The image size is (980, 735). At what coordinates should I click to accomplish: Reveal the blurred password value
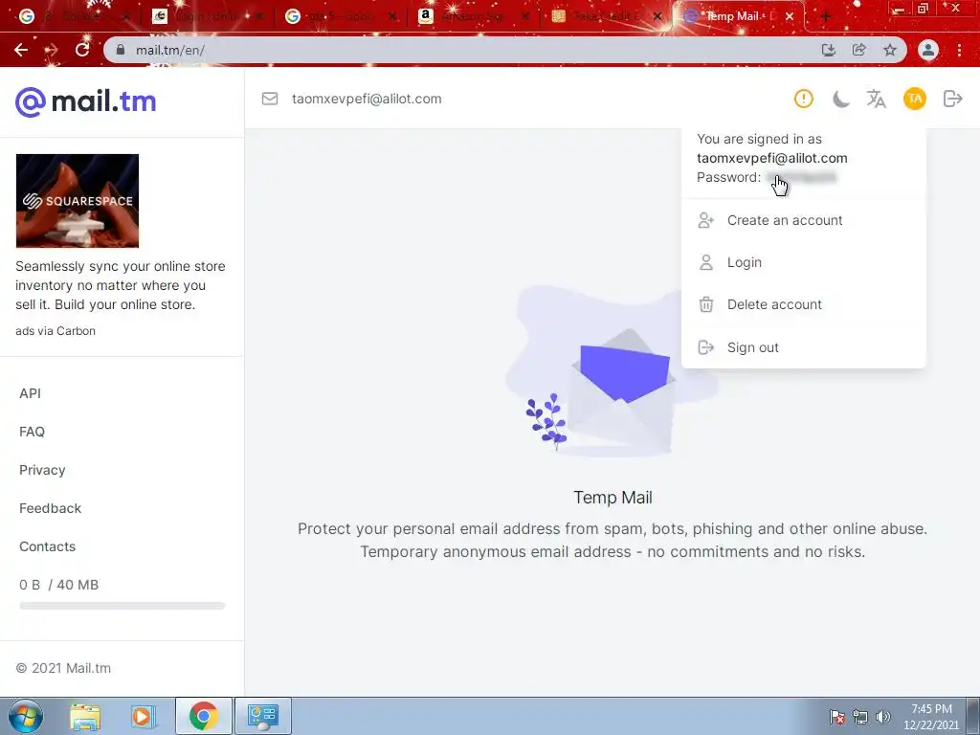[802, 177]
